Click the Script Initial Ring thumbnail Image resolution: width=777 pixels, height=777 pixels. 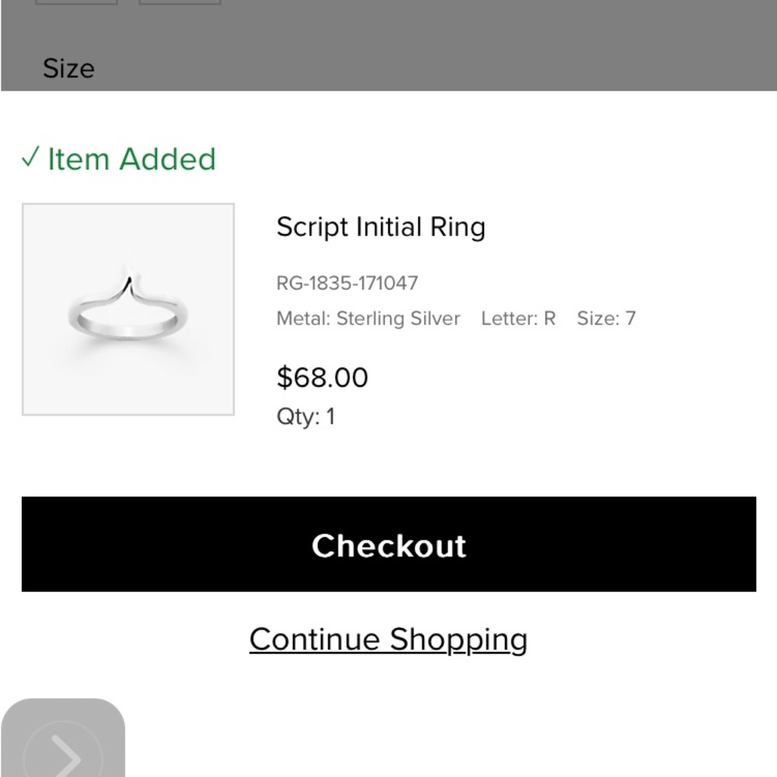[129, 309]
